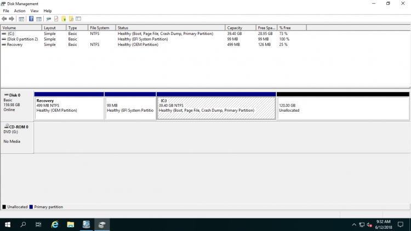The width and height of the screenshot is (411, 231).
Task: Open the clock showing 9:32 AM
Action: (384, 224)
